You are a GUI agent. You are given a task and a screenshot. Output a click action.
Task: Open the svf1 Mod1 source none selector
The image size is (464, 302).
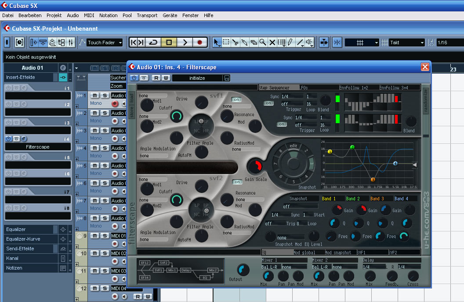(153, 96)
